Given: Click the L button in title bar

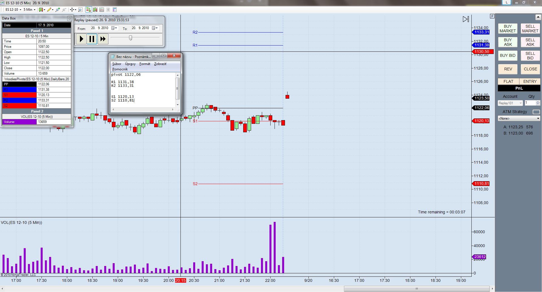Looking at the screenshot, I should [x=507, y=2].
